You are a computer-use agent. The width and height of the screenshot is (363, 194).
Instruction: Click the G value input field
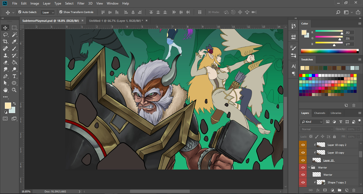coord(349,38)
